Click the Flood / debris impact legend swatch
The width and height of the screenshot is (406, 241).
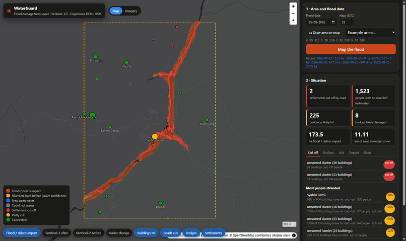pyautogui.click(x=8, y=191)
